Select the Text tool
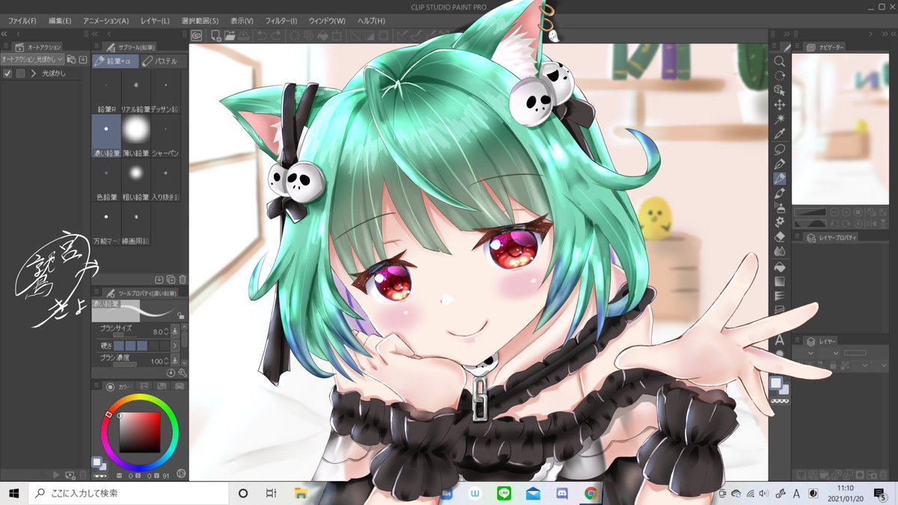Screen dimensions: 898x505 click(x=779, y=339)
